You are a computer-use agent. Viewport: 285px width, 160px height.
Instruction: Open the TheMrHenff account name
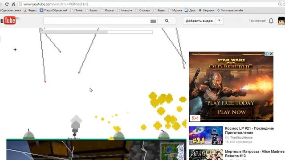point(257,21)
